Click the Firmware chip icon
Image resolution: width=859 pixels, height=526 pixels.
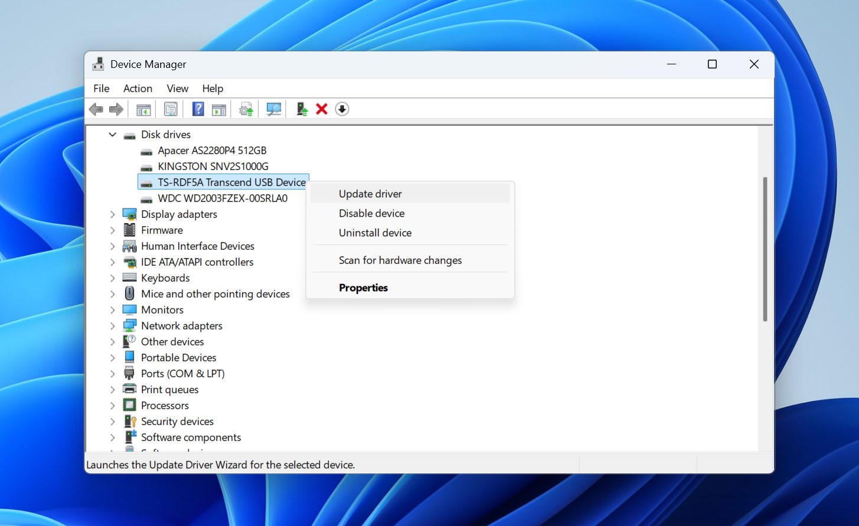click(129, 230)
